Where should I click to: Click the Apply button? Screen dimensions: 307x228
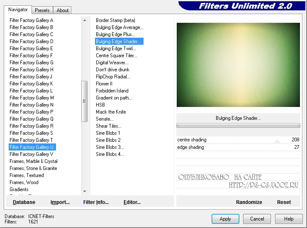[x=225, y=219]
